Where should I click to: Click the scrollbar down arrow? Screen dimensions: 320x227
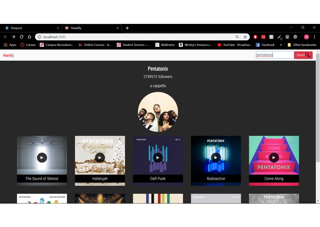tap(318, 201)
